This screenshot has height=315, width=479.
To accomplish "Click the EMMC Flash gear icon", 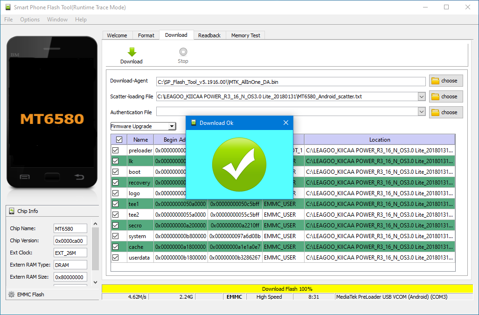I will (x=12, y=294).
